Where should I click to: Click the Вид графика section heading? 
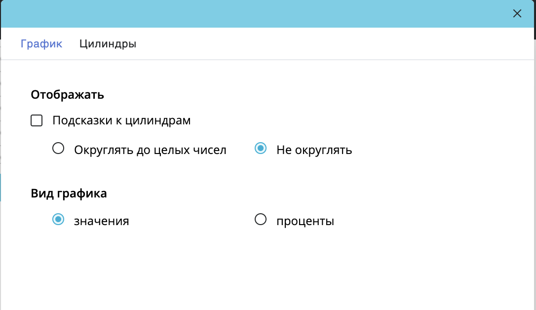69,194
